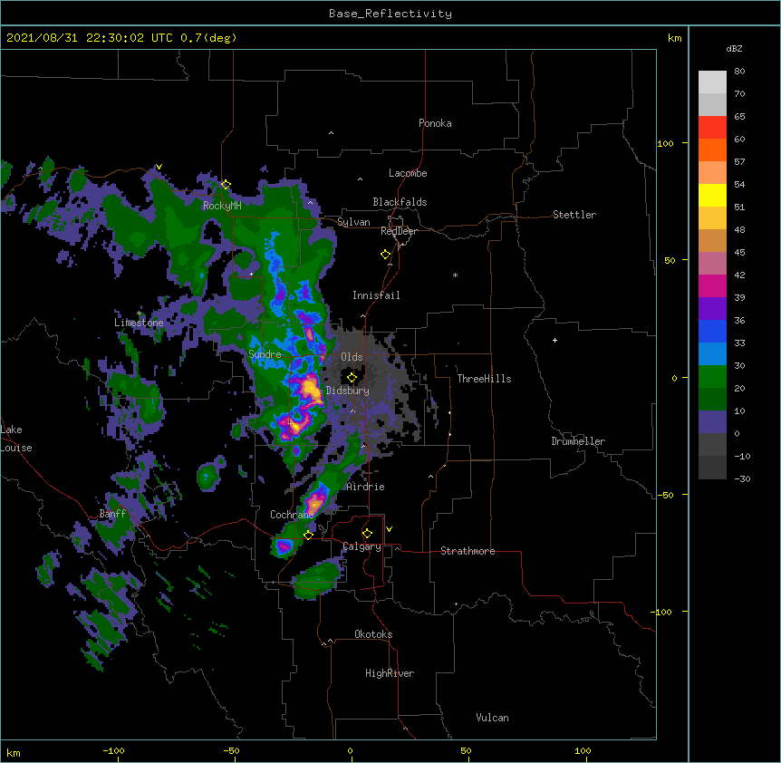Click the Didsbury town label
Image resolution: width=781 pixels, height=763 pixels.
347,391
